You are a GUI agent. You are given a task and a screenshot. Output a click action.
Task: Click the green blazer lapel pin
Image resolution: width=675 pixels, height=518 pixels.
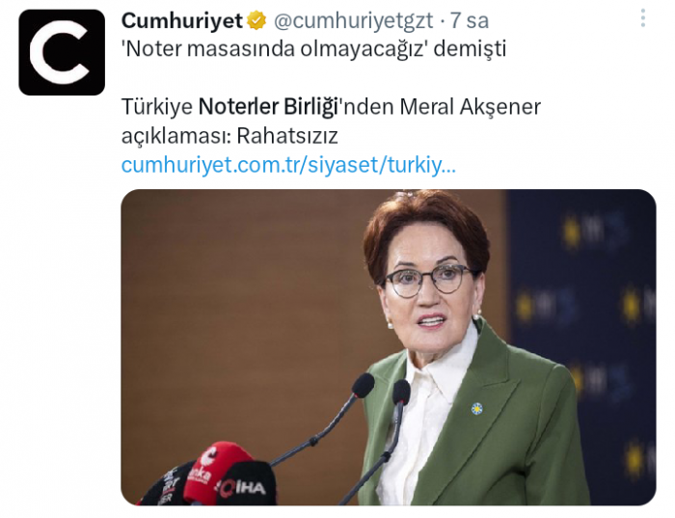click(476, 408)
